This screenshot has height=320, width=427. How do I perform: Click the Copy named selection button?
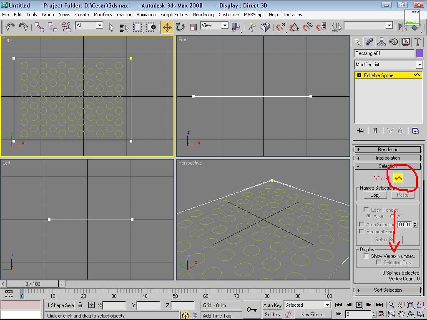(375, 195)
